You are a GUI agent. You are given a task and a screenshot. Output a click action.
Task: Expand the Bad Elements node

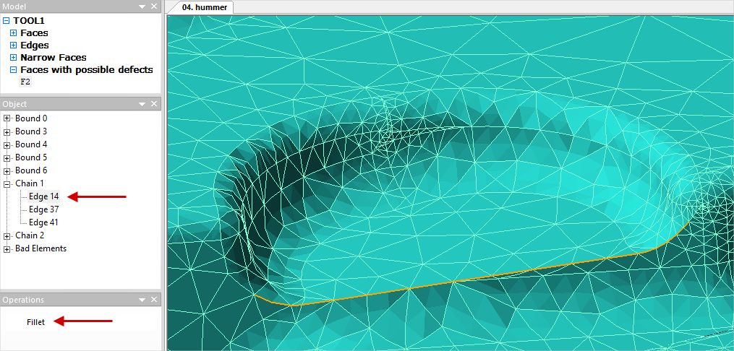click(x=7, y=248)
